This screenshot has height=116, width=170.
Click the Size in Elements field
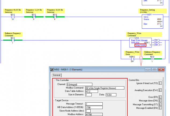coord(88,95)
